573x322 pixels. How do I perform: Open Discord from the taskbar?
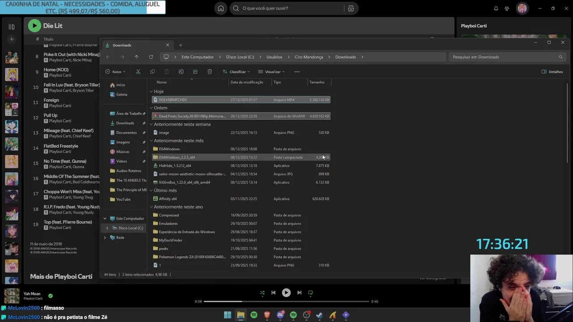coord(280,315)
